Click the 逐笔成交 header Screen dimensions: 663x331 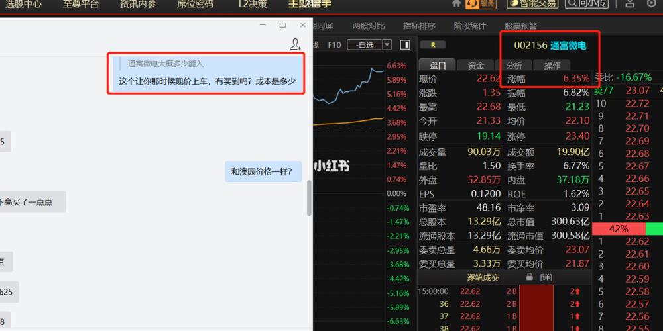483,277
